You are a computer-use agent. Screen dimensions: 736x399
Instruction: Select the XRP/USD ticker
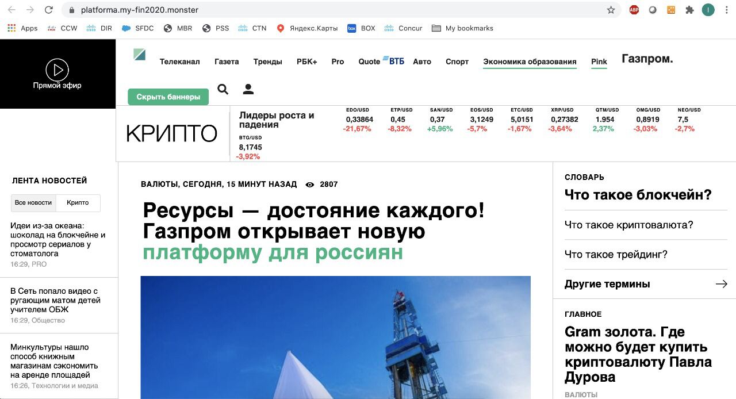click(562, 120)
